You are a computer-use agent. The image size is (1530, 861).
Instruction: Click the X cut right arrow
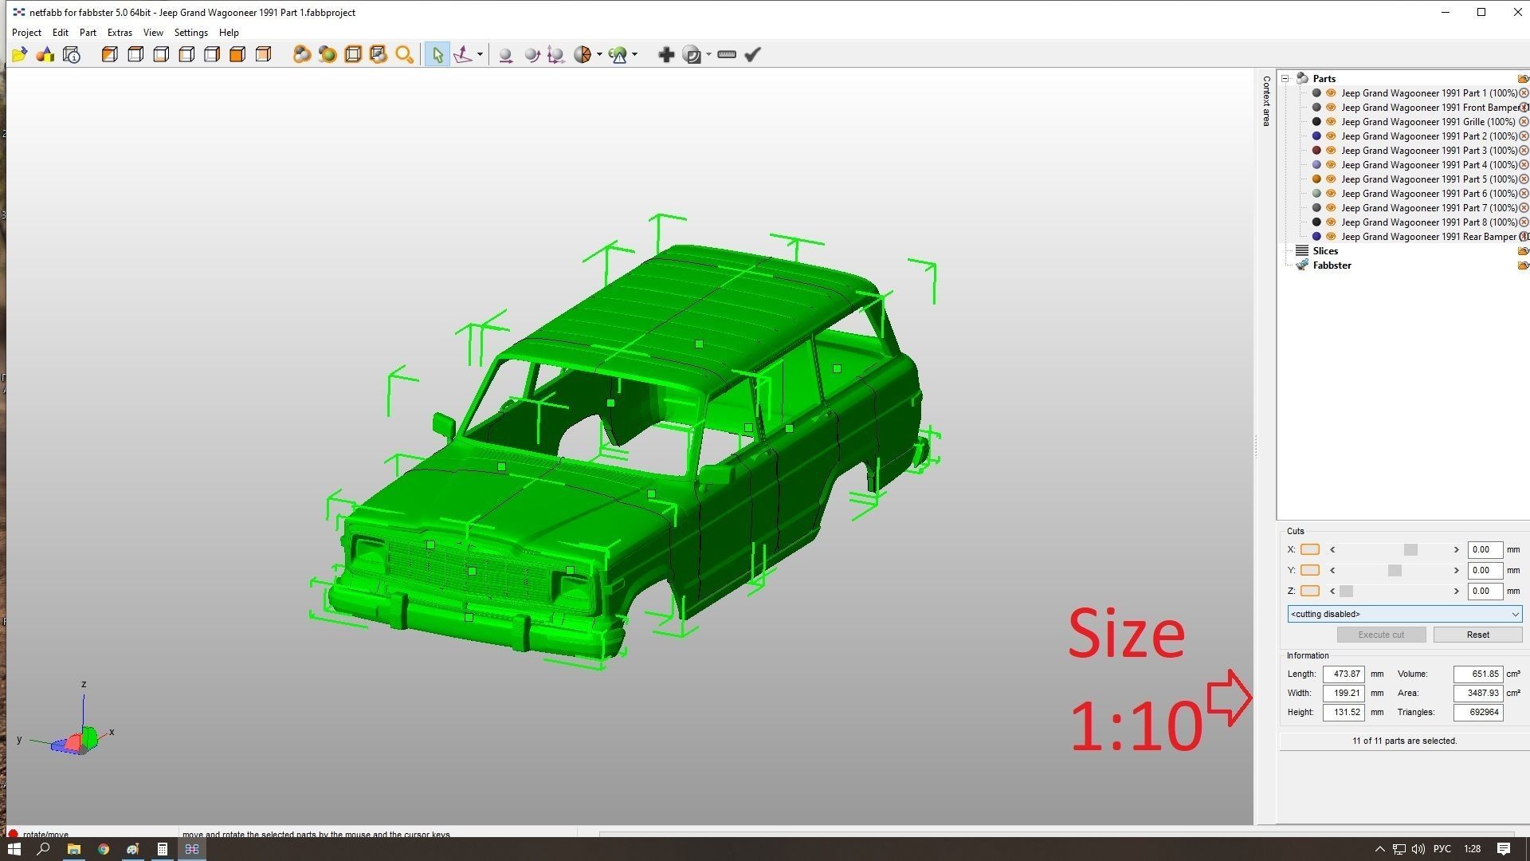tap(1456, 549)
